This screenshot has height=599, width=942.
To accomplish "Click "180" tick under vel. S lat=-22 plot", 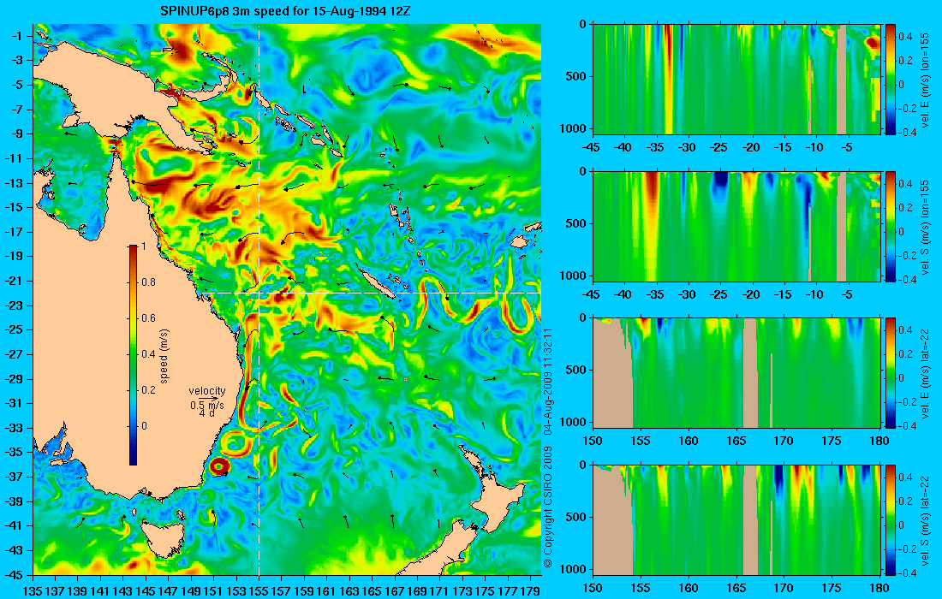I will coord(879,588).
